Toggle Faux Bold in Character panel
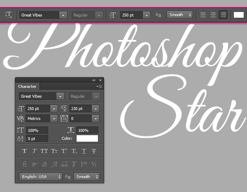 (24, 151)
